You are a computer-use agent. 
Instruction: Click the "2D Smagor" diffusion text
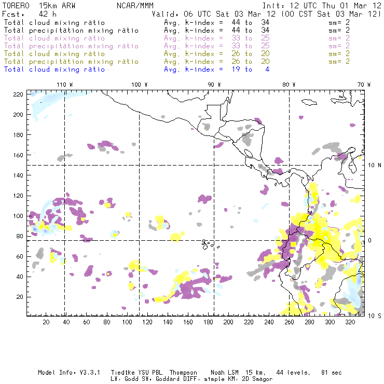coord(257,379)
